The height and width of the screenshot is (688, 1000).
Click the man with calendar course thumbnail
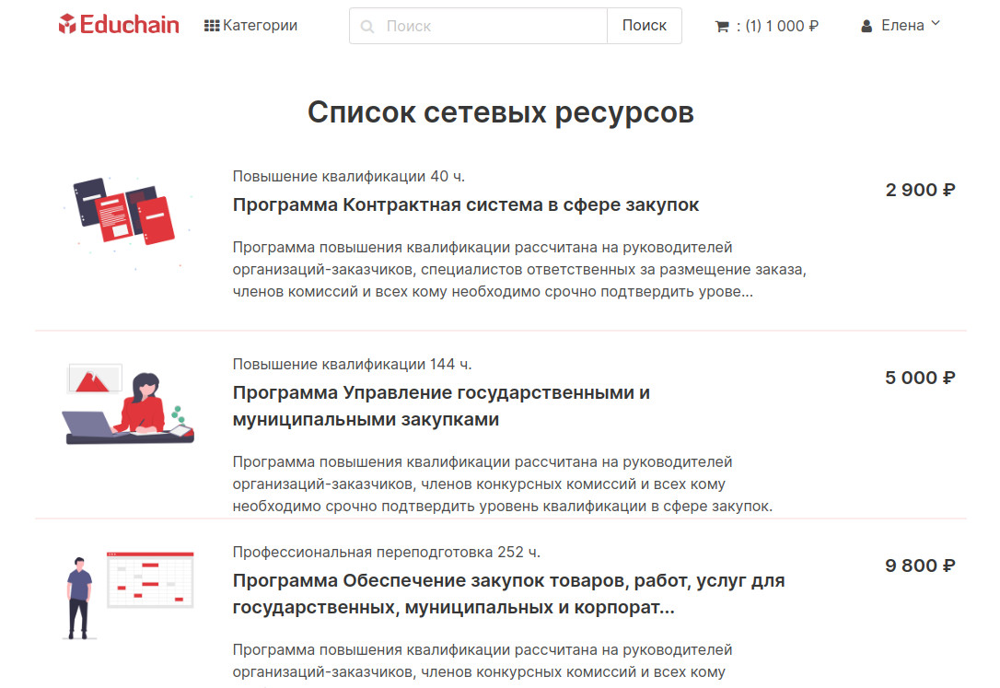click(x=128, y=594)
